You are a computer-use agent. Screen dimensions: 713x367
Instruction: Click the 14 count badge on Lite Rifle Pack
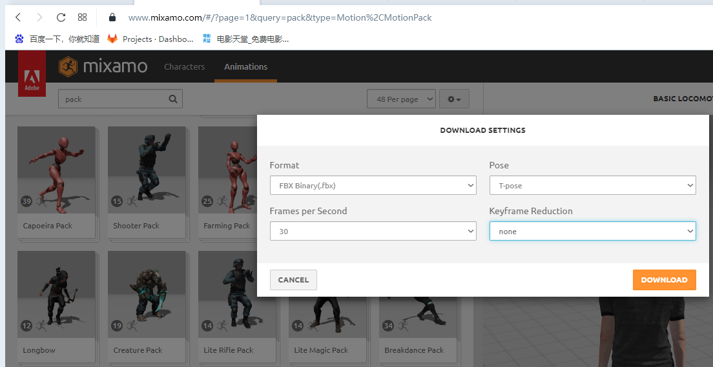tap(207, 326)
